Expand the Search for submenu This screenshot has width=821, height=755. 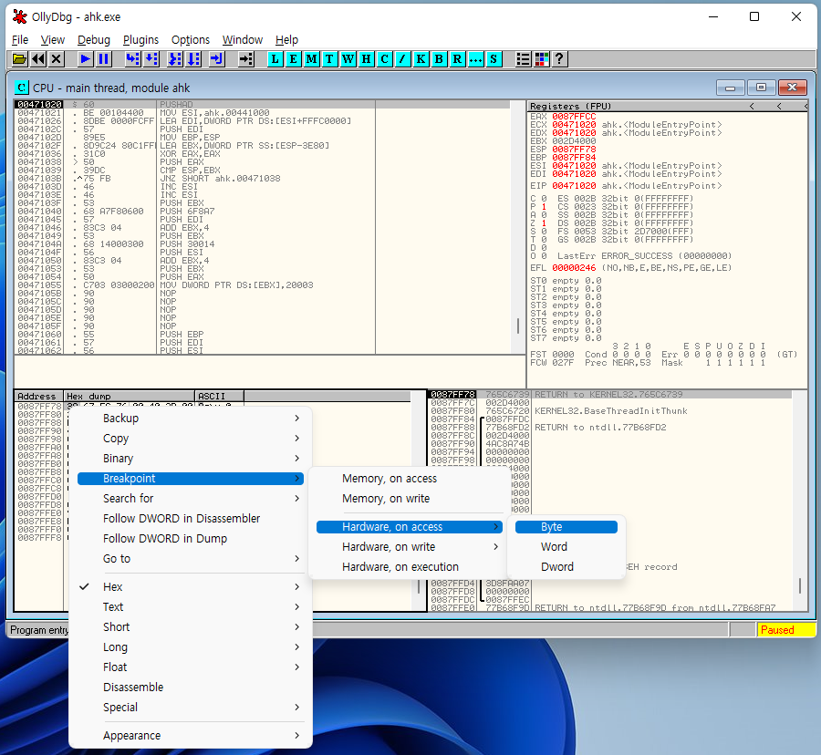(x=191, y=499)
